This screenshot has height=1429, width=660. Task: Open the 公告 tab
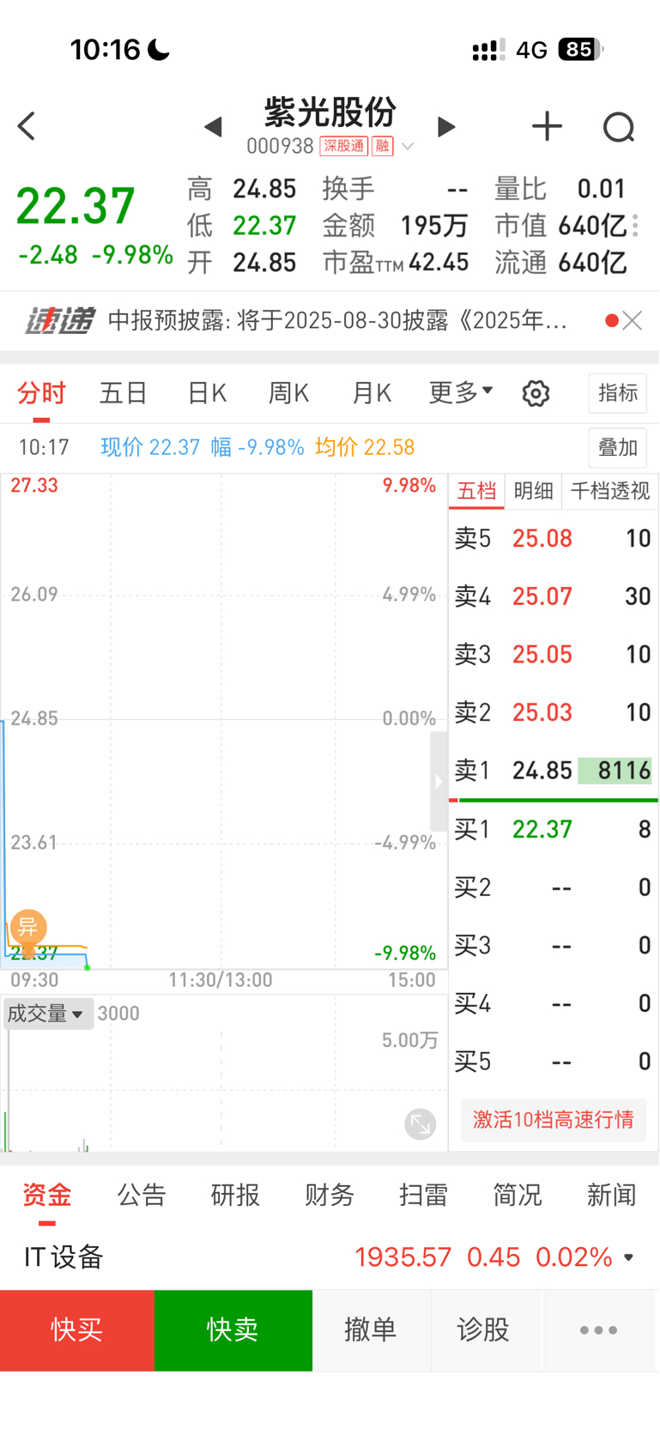[142, 1195]
